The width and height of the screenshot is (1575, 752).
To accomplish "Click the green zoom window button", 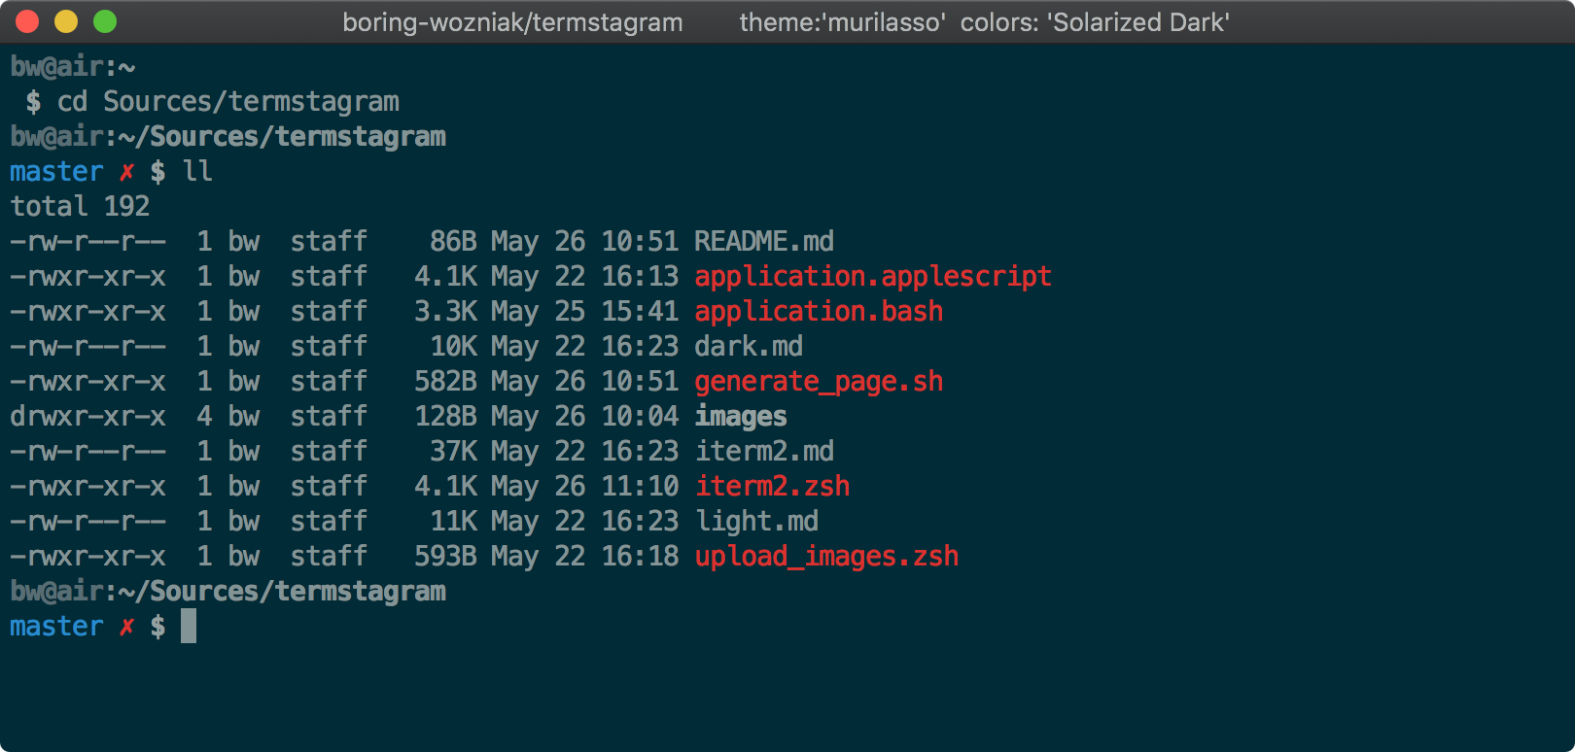I will click(105, 21).
